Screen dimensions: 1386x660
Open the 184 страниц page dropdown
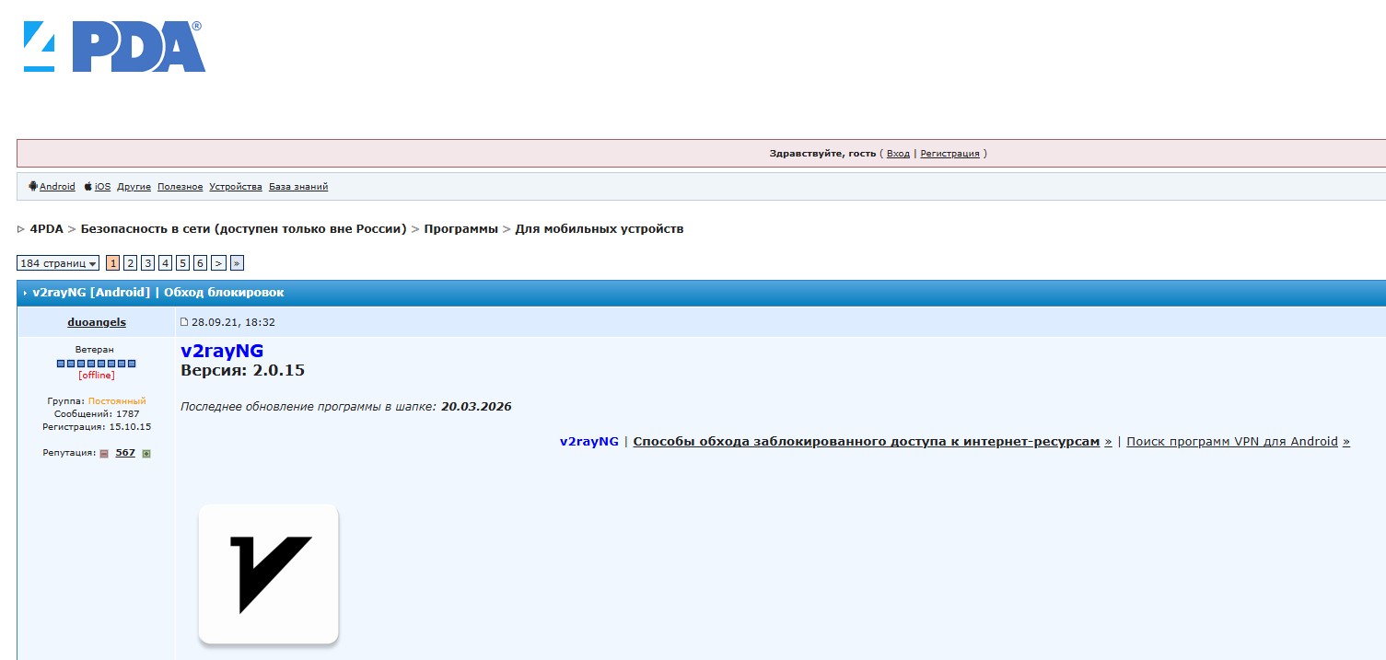pyautogui.click(x=58, y=263)
